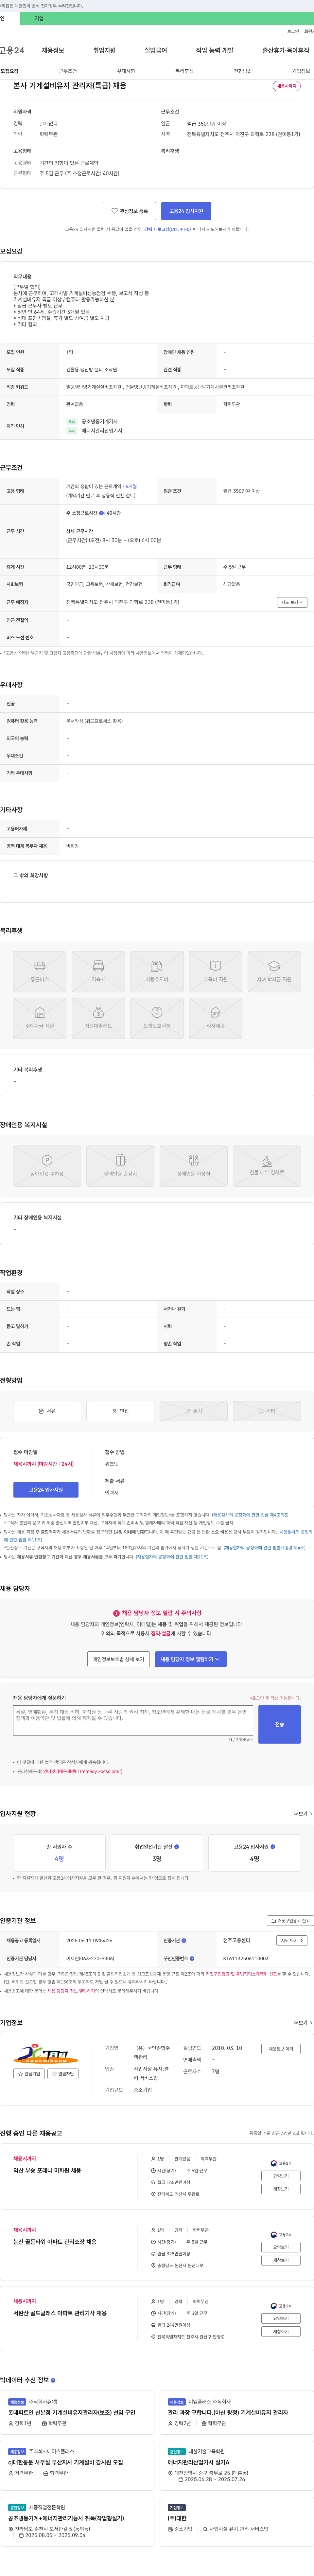Open the 직업 능력 개발 menu
Viewport: 314px width, 2576px height.
click(x=215, y=50)
